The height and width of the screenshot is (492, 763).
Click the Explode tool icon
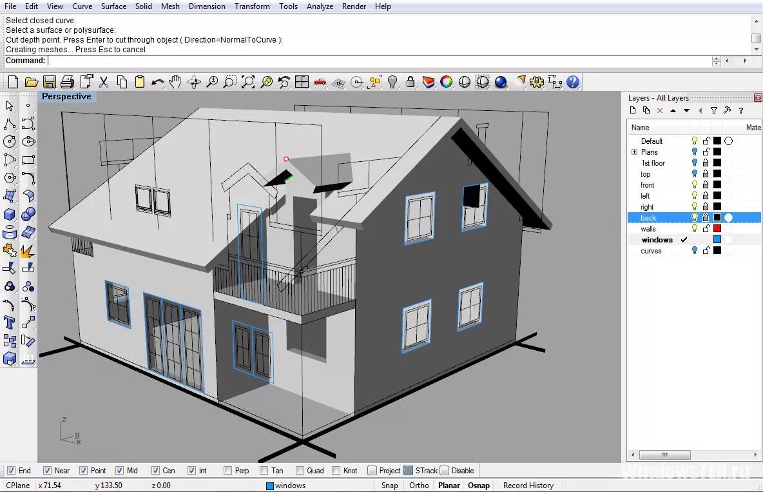point(28,250)
